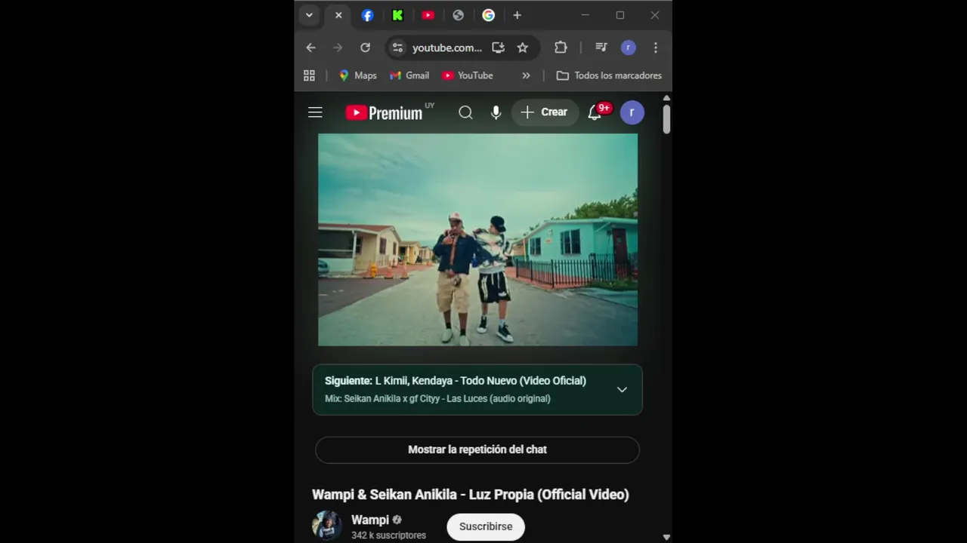Image resolution: width=967 pixels, height=543 pixels.
Task: Click the install app icon in address bar
Action: pos(498,48)
